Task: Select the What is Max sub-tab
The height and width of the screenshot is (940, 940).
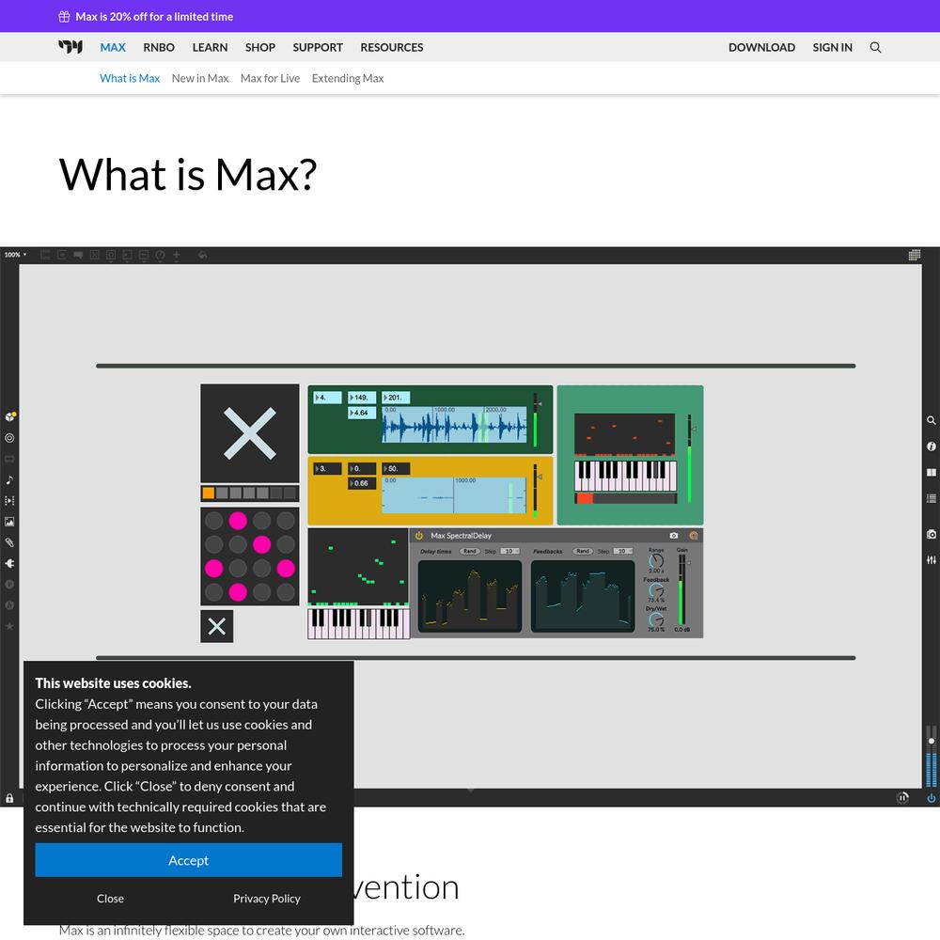Action: [x=130, y=79]
